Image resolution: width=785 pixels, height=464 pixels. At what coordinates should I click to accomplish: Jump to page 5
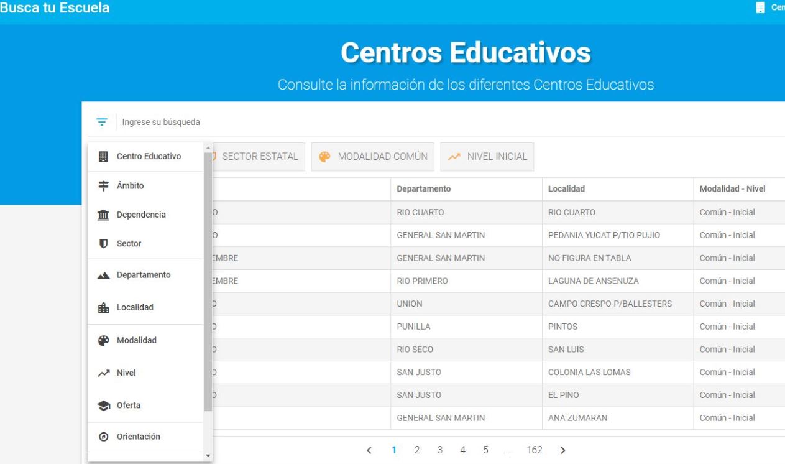coord(485,450)
